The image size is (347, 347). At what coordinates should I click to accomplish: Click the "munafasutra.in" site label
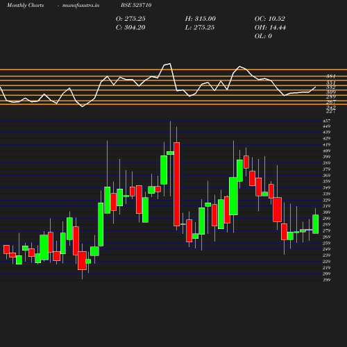point(81,6)
